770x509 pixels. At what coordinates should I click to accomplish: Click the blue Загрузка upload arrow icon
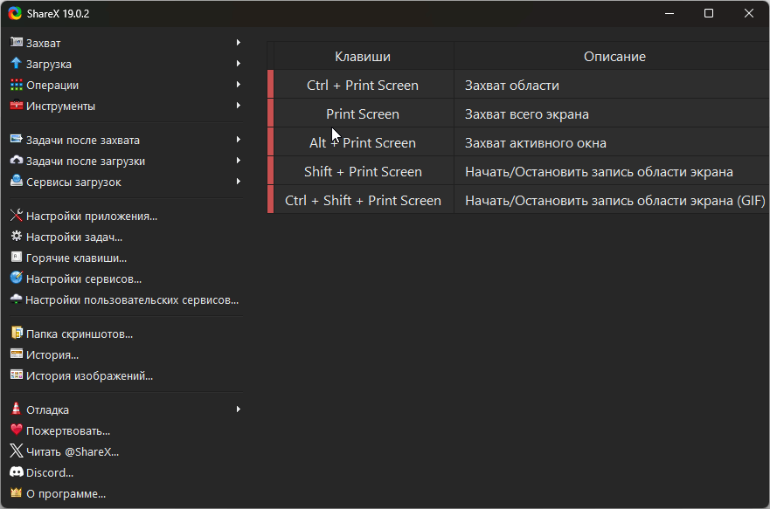pyautogui.click(x=16, y=64)
